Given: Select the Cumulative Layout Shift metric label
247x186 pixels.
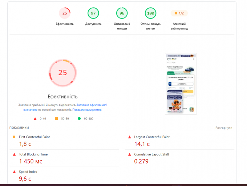Looking at the screenshot, I should tap(151, 154).
